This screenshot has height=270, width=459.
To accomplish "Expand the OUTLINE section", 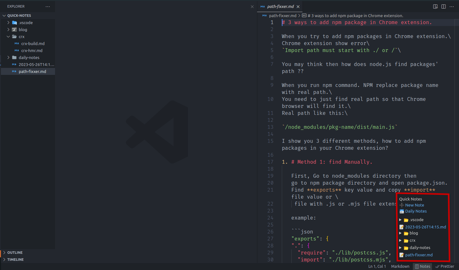I will (x=14, y=252).
